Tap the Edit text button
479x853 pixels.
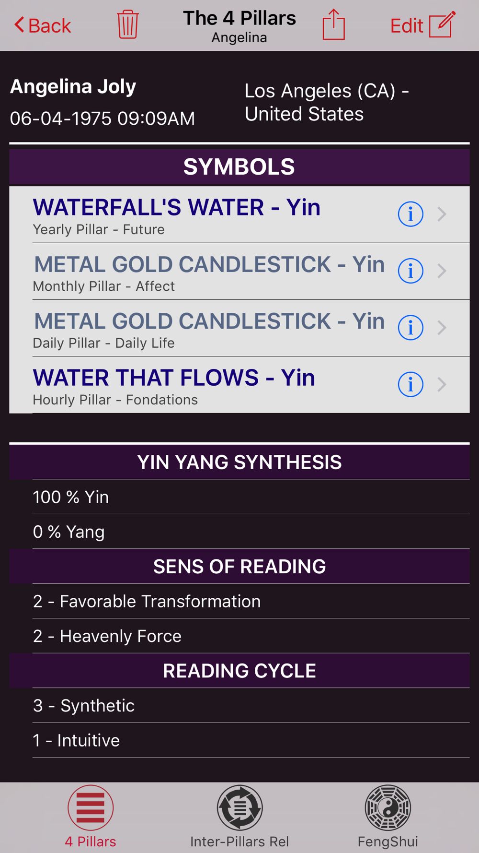coord(406,26)
